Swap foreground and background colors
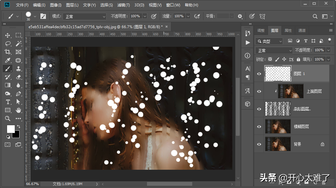 pos(19,127)
